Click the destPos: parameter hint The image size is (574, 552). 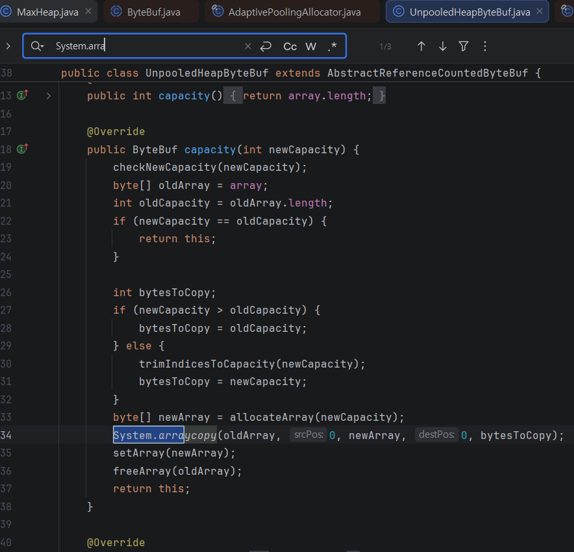pyautogui.click(x=436, y=434)
